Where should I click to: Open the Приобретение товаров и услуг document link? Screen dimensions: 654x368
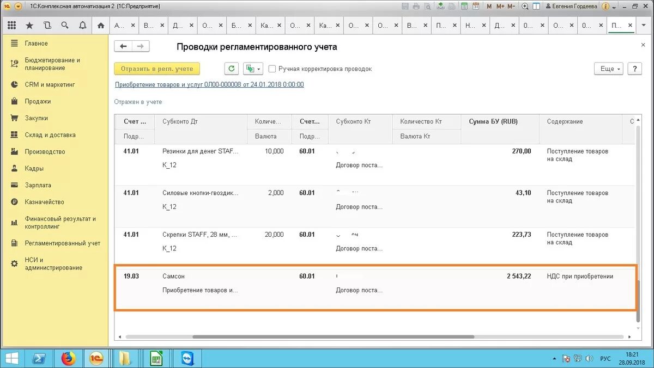(x=209, y=84)
